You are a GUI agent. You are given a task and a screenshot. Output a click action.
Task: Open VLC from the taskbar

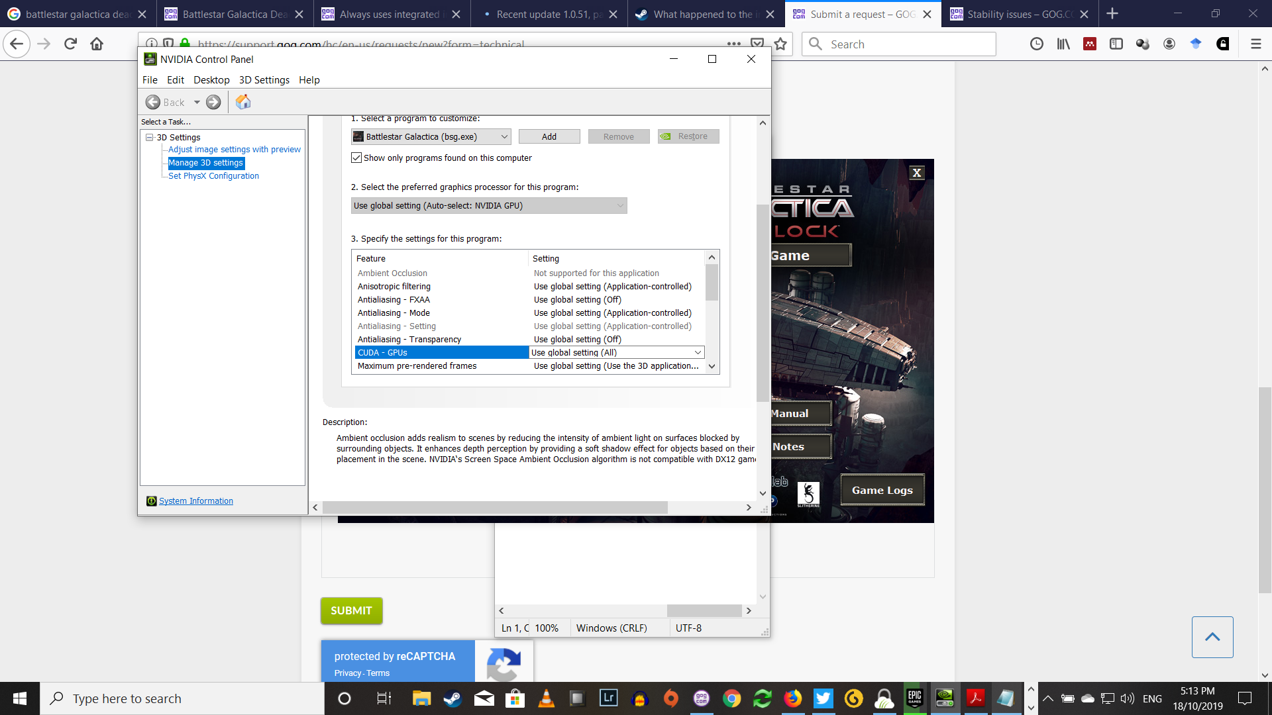pos(546,698)
